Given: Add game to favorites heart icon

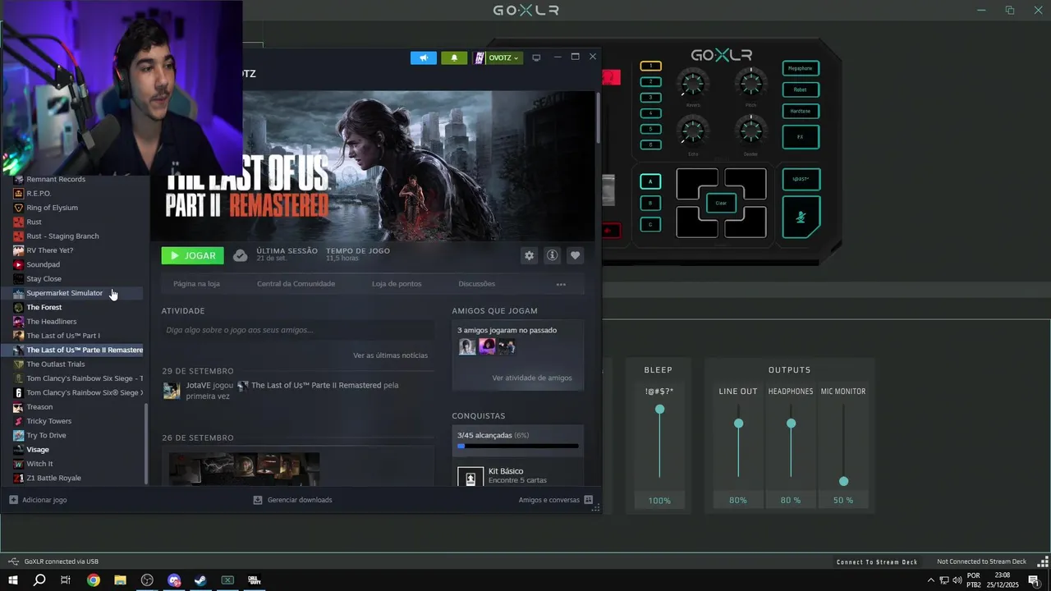Looking at the screenshot, I should point(575,255).
